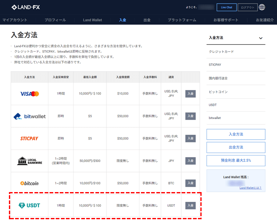Go to Land Wallet menu item
Image resolution: width=277 pixels, height=222 pixels.
92,20
